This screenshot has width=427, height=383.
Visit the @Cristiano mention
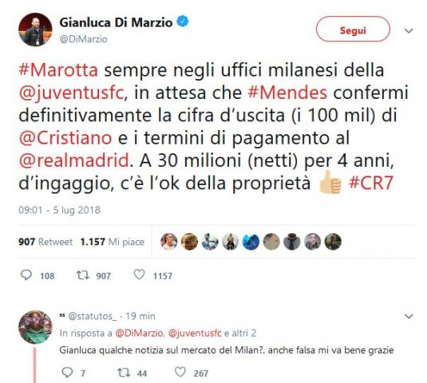[65, 138]
